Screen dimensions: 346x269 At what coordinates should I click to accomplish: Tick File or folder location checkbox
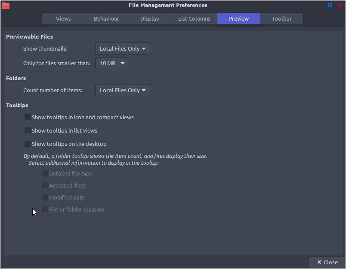click(x=45, y=209)
